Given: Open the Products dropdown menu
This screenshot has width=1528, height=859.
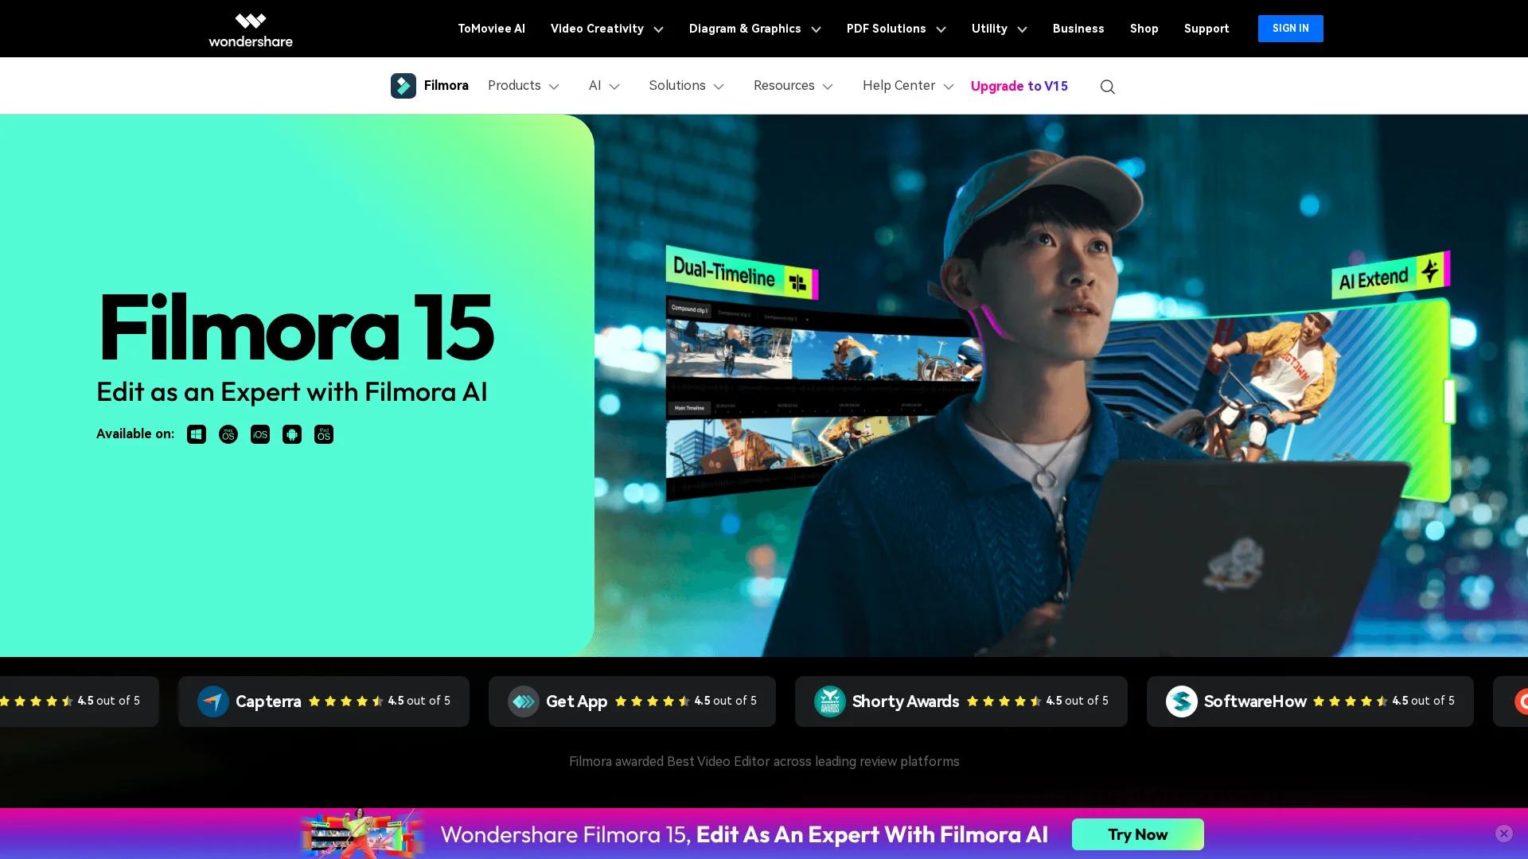Looking at the screenshot, I should (523, 86).
